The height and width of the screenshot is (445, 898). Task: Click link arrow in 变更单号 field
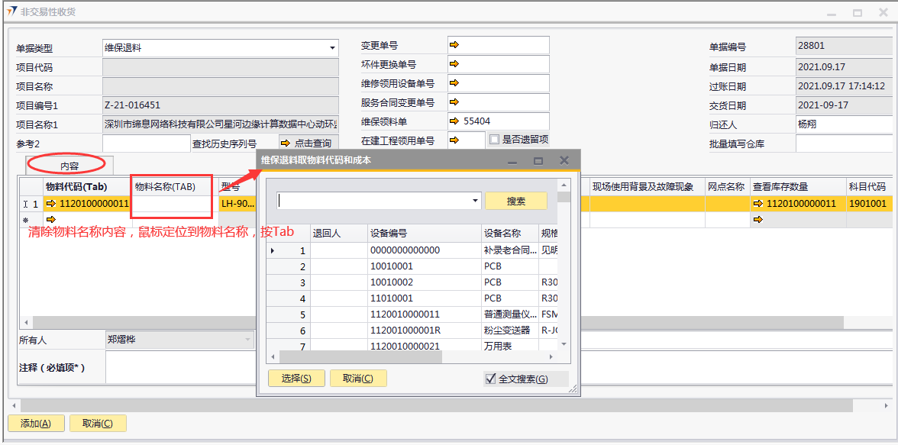454,46
